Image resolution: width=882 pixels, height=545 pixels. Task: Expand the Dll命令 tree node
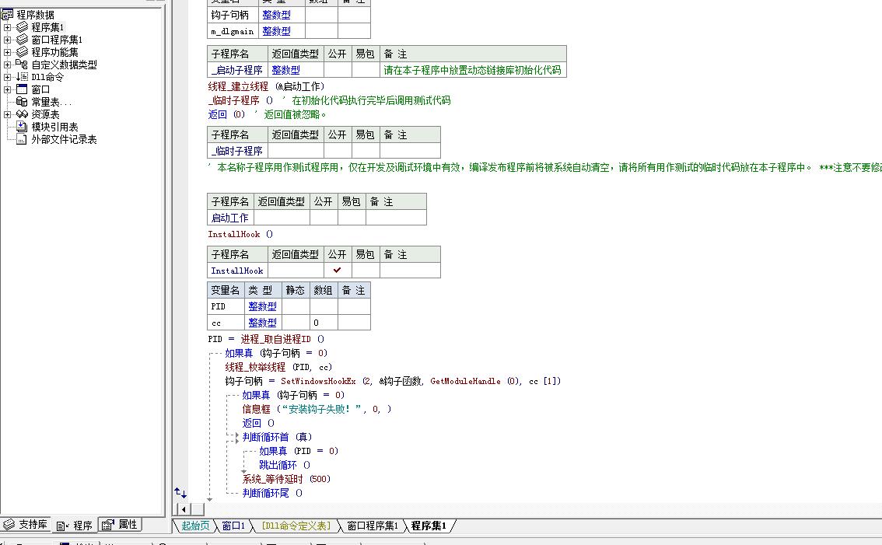[x=8, y=77]
